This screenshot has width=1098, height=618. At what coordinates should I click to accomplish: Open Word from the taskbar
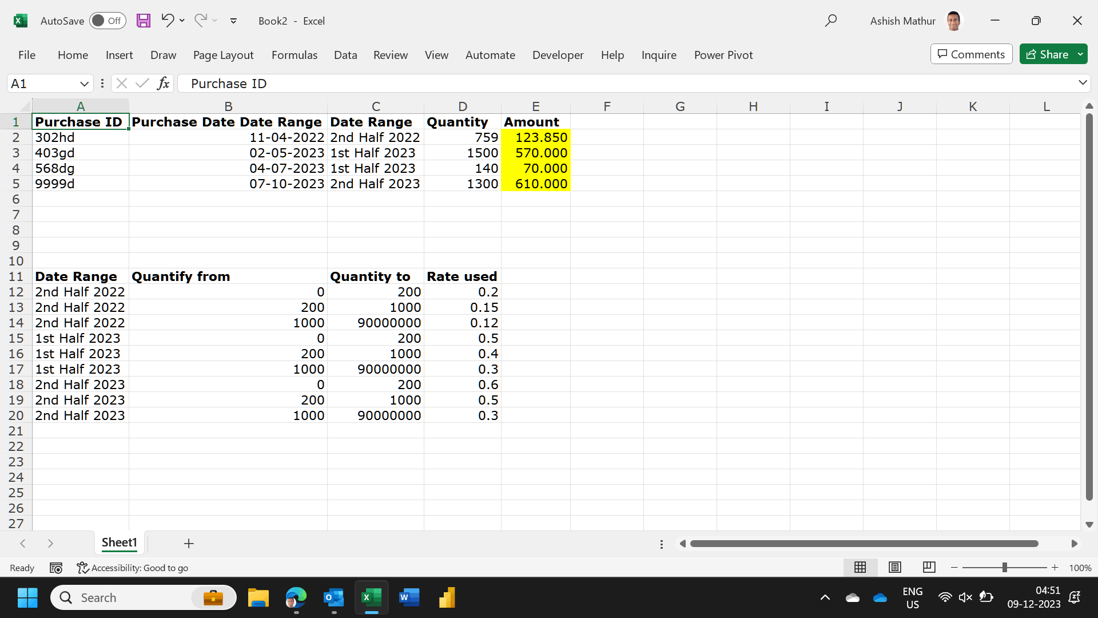pos(409,598)
